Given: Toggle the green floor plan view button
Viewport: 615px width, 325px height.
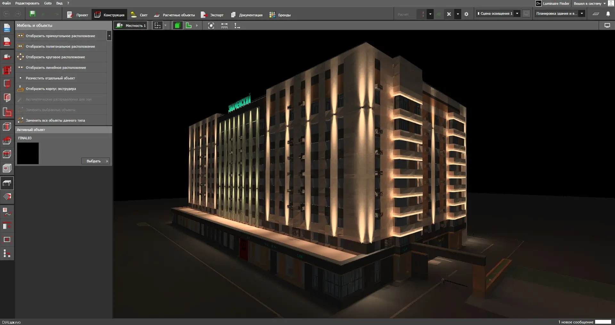Looking at the screenshot, I should tap(189, 26).
